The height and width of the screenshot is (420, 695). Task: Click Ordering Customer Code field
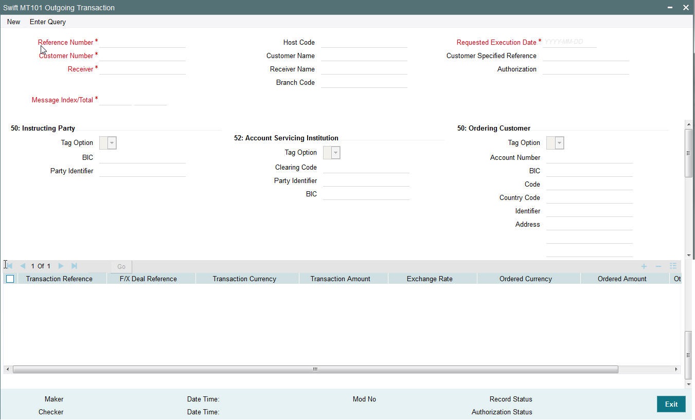[x=590, y=184]
